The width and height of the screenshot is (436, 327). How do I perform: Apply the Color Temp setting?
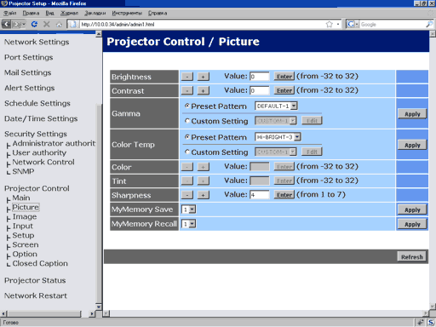(412, 145)
